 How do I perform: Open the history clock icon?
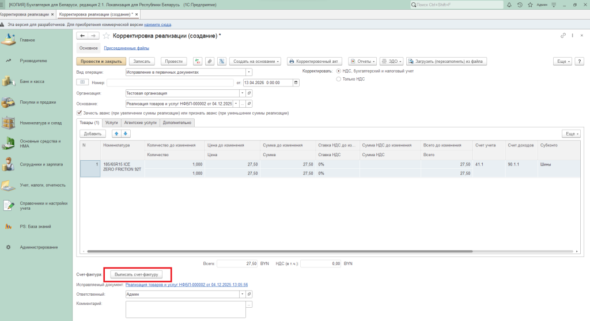[520, 5]
